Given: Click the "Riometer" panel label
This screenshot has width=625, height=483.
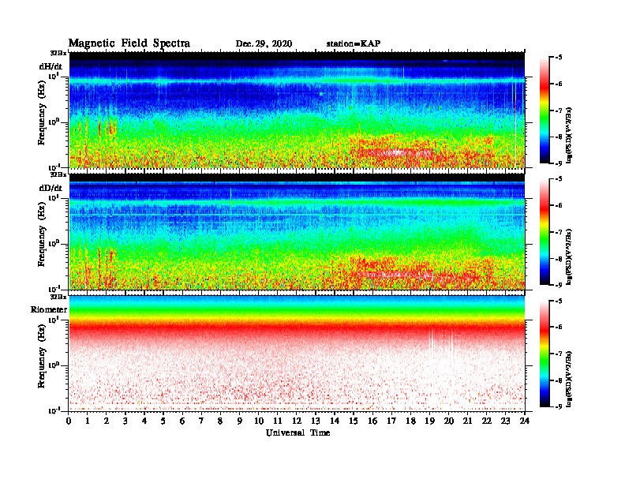Looking at the screenshot, I should pyautogui.click(x=49, y=309).
